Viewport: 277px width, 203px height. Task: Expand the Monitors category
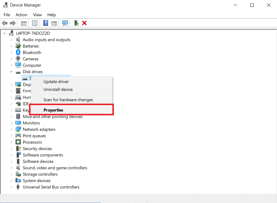[11, 123]
